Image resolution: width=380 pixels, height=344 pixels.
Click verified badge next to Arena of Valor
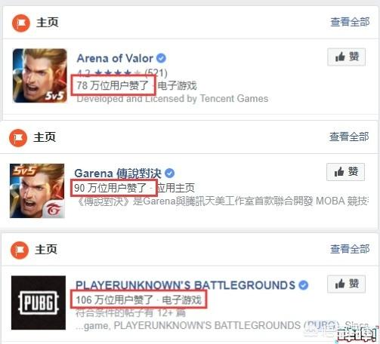click(161, 58)
